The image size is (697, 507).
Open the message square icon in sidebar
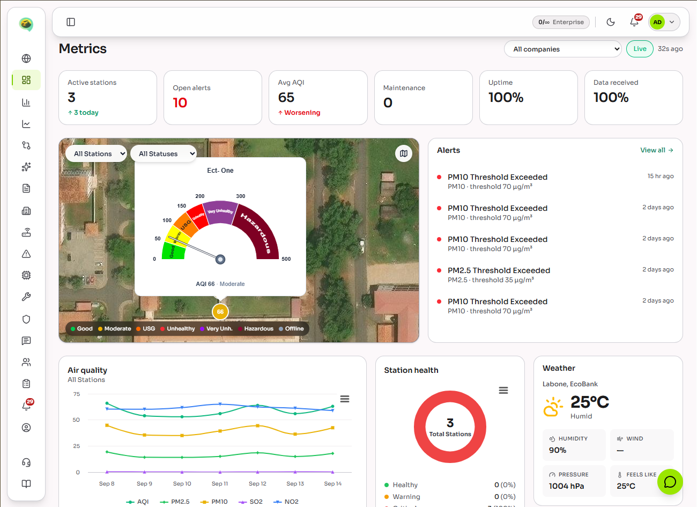click(x=26, y=341)
